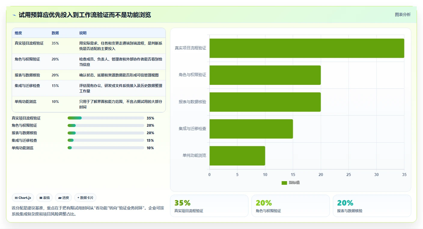This screenshot has width=423, height=229.
Task: Click the 真实项目流程验证 chart bar
Action: pos(307,48)
